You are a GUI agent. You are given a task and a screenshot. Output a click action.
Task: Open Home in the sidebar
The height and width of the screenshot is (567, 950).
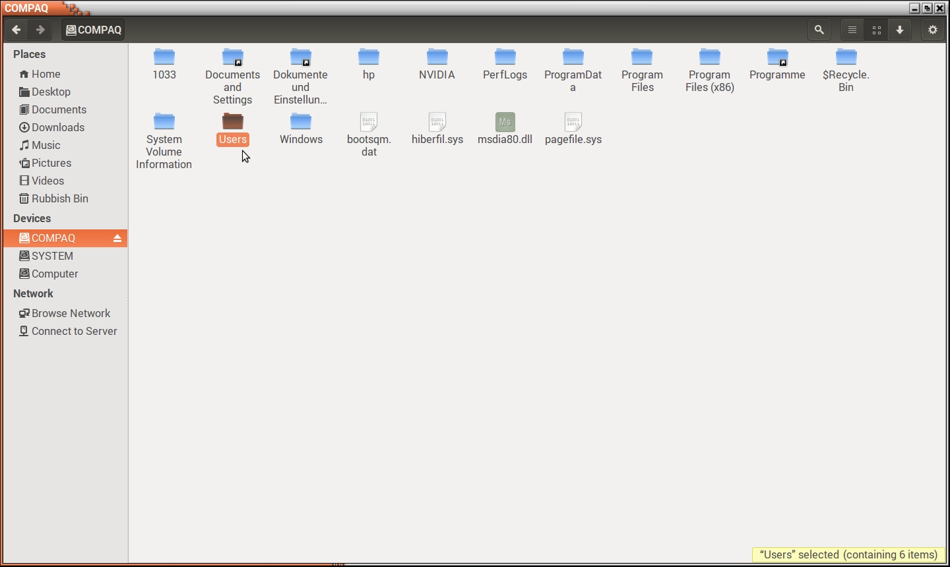pyautogui.click(x=46, y=74)
